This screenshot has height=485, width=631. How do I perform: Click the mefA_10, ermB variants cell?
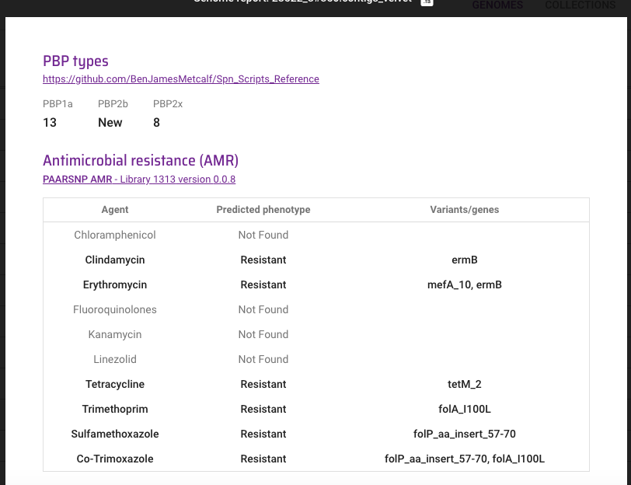465,285
